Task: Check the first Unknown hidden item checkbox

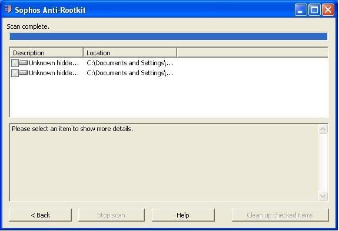Action: [15, 63]
